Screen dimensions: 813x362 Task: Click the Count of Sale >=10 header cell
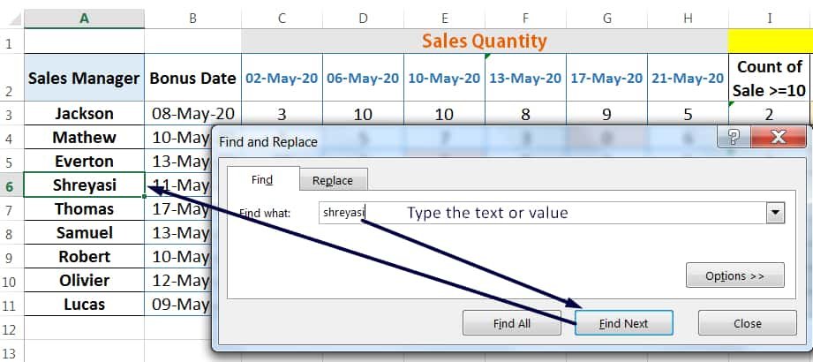point(771,78)
